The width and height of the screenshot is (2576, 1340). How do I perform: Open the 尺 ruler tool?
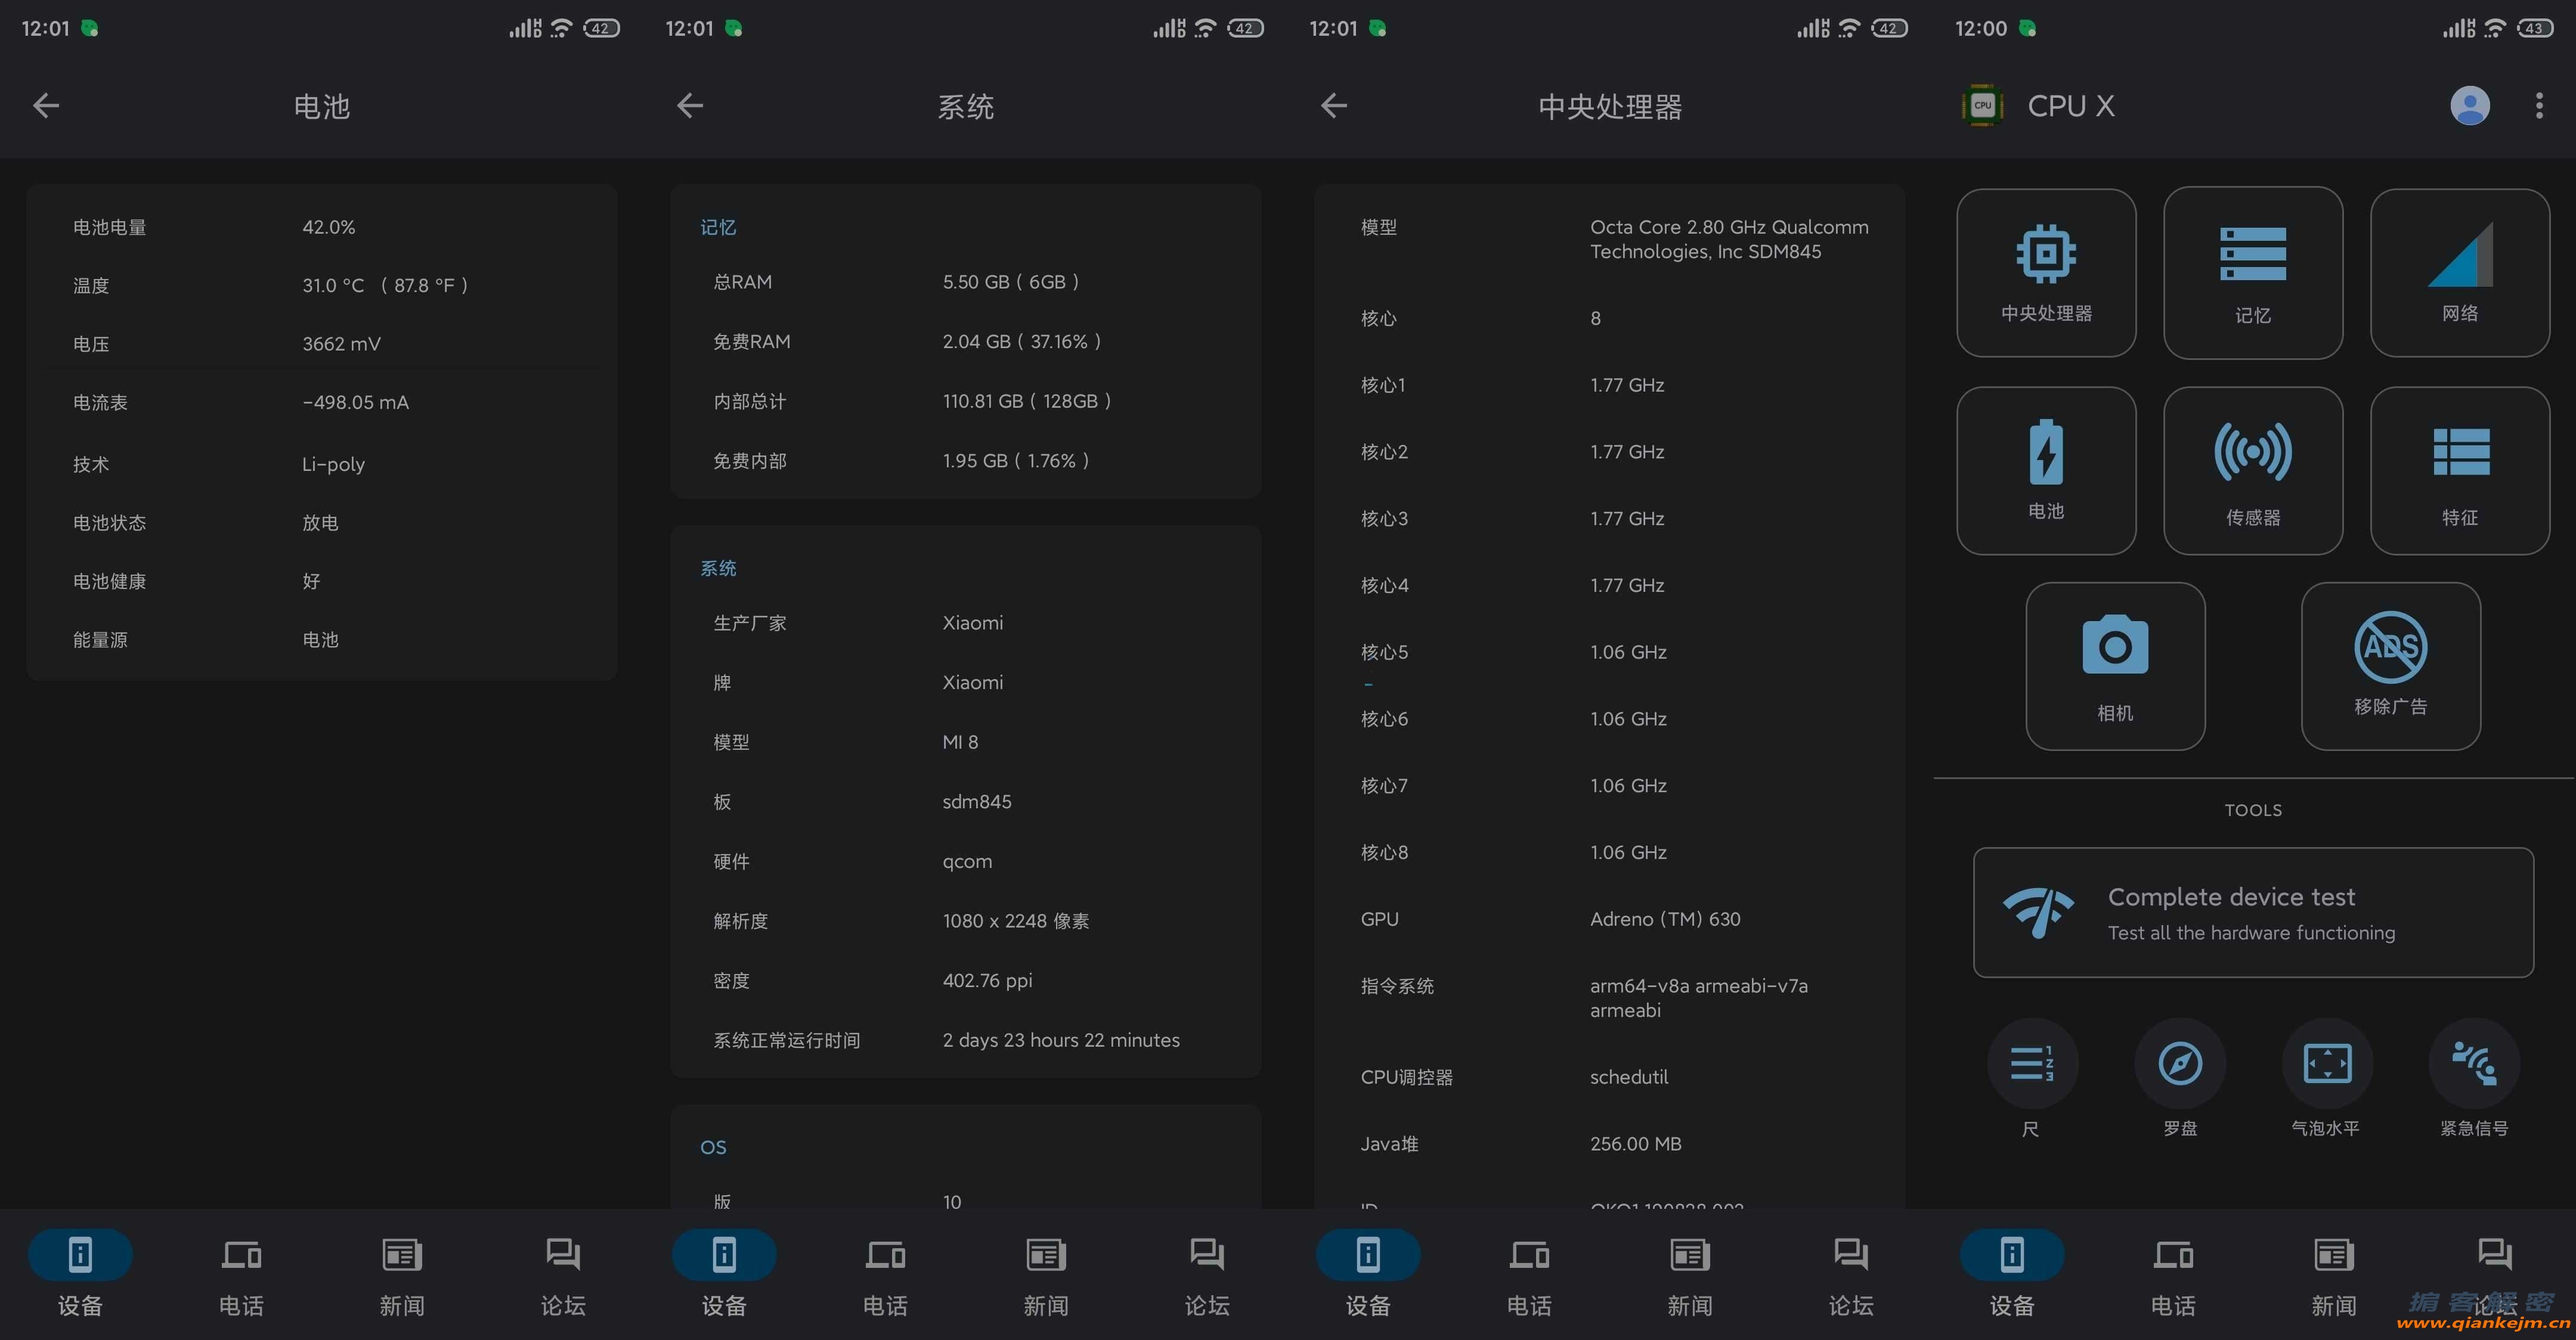click(2031, 1078)
